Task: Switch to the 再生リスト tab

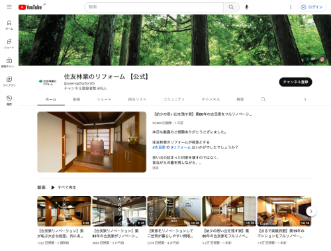Action: [x=137, y=99]
